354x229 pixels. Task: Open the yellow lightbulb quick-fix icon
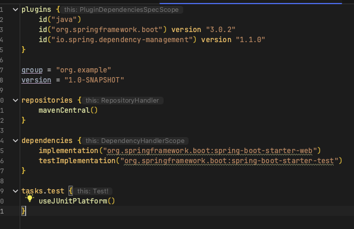[x=30, y=198]
